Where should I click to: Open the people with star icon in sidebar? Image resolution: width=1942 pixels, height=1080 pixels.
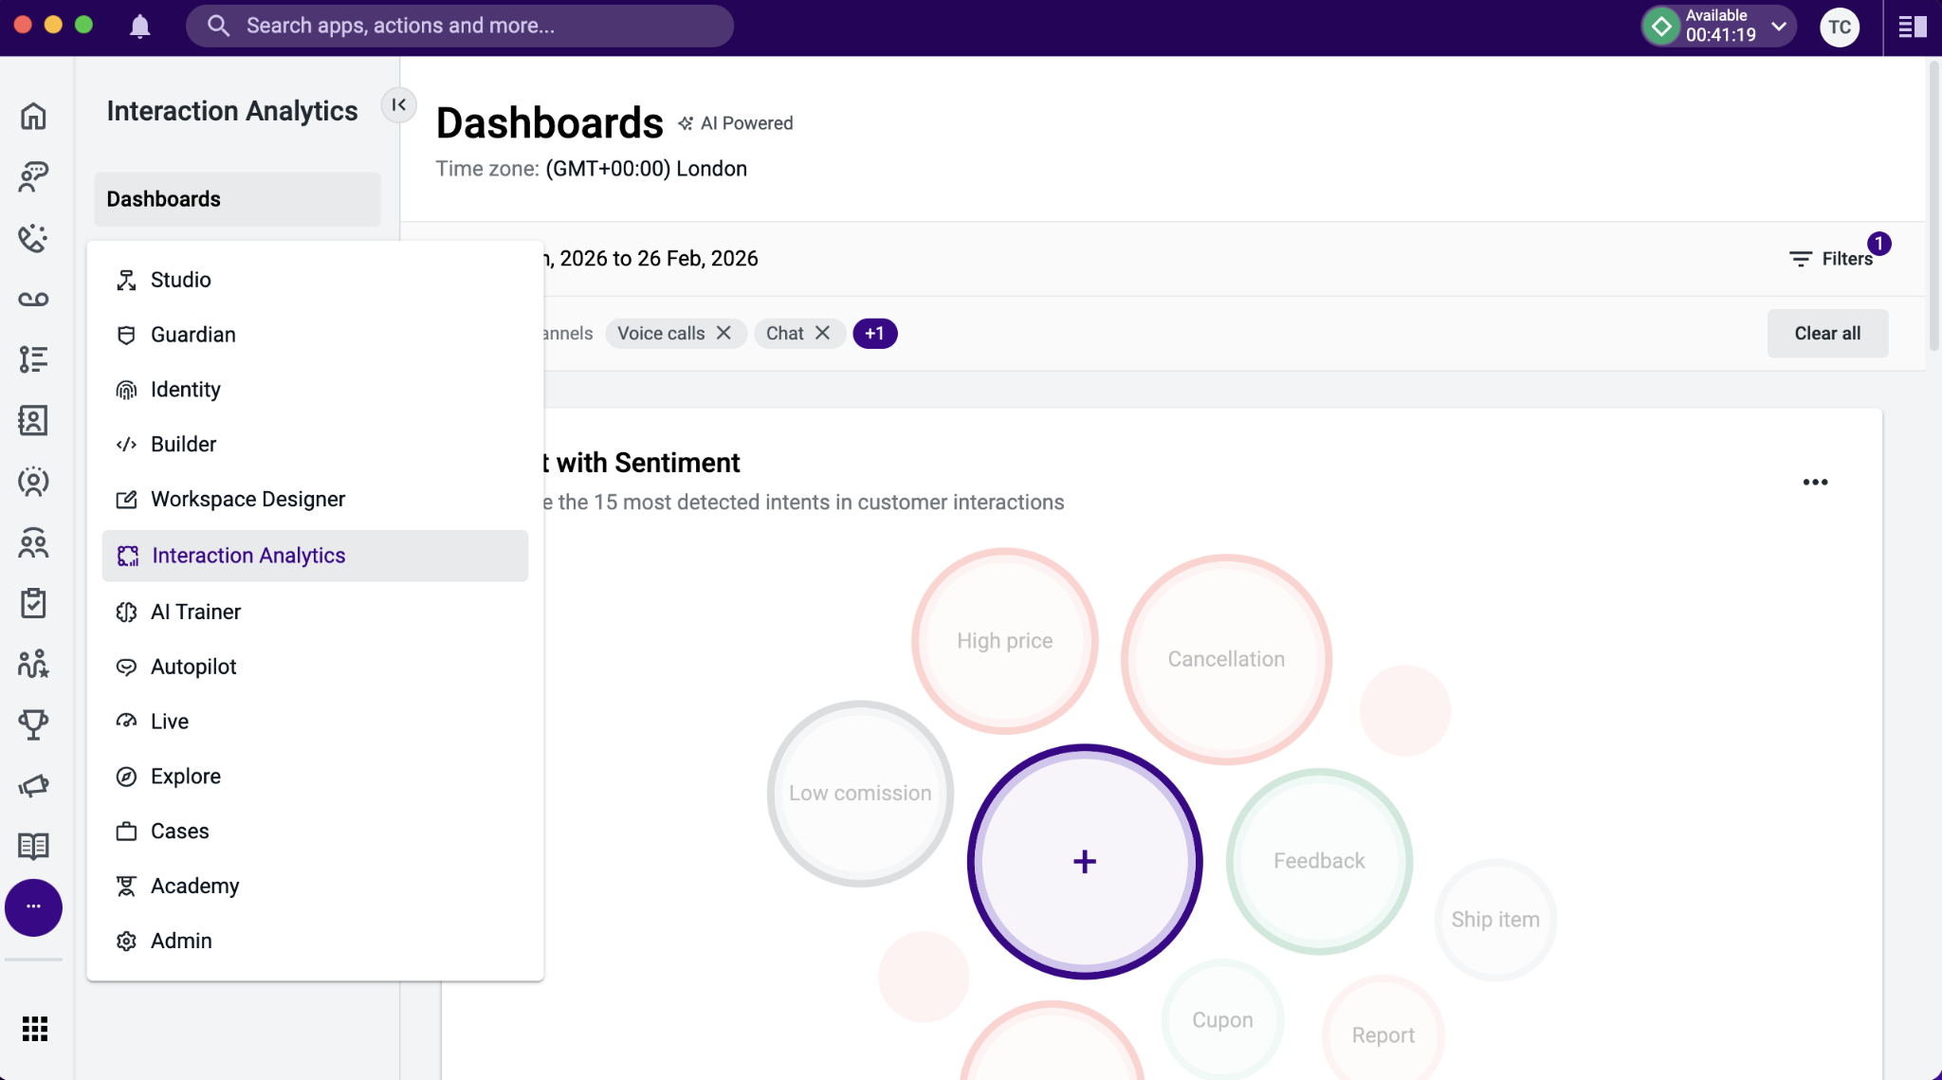(33, 664)
